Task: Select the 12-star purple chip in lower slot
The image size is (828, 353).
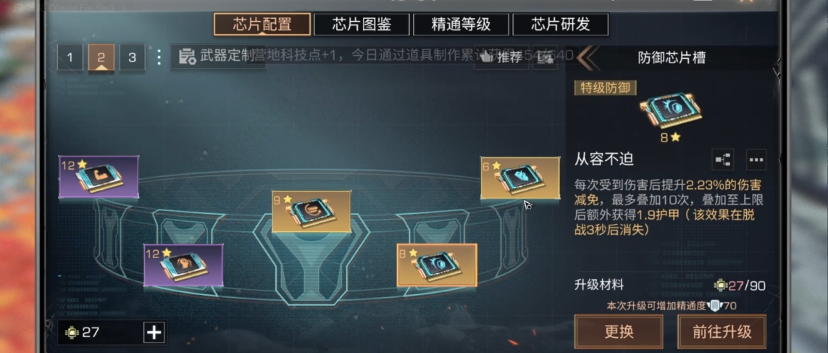Action: click(183, 265)
